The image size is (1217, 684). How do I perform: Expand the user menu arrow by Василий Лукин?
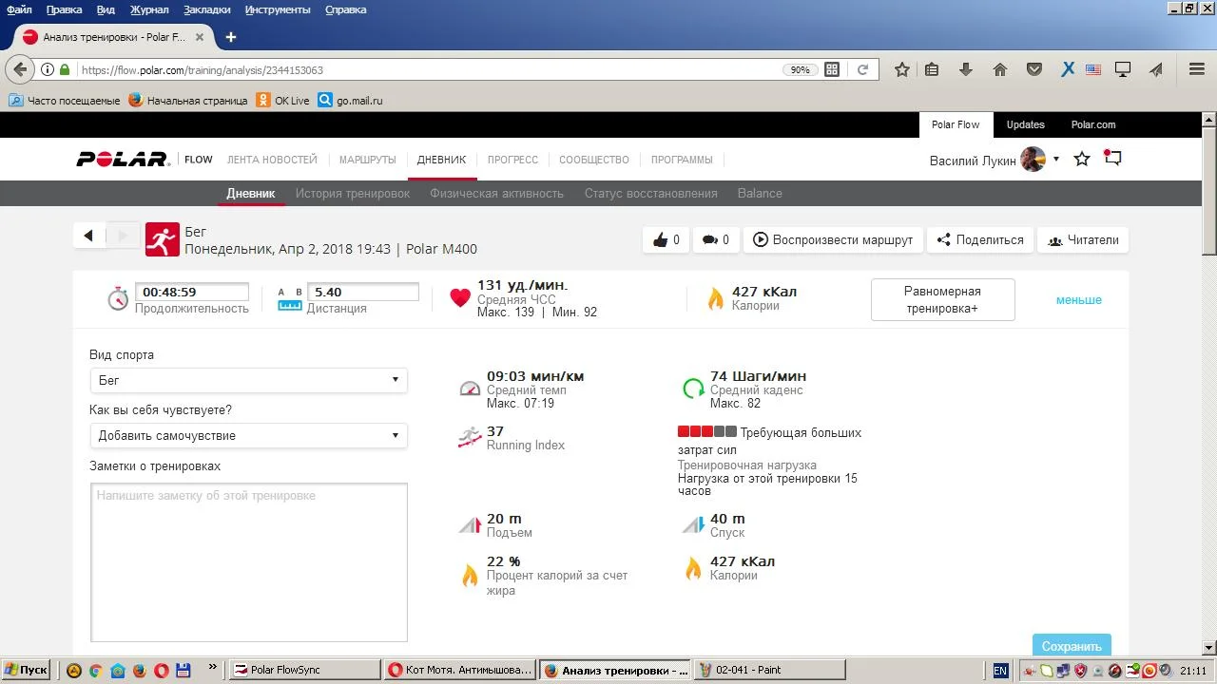[1055, 160]
